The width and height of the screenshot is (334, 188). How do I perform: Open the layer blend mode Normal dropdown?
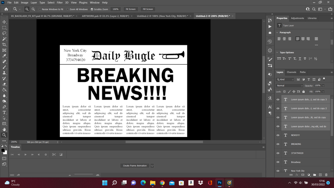[x=289, y=86]
